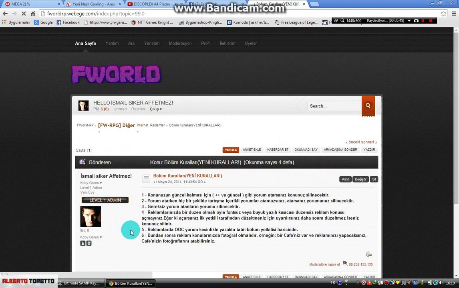The width and height of the screenshot is (459, 288).
Task: Go to the önceki previous topic link
Action: click(x=353, y=142)
